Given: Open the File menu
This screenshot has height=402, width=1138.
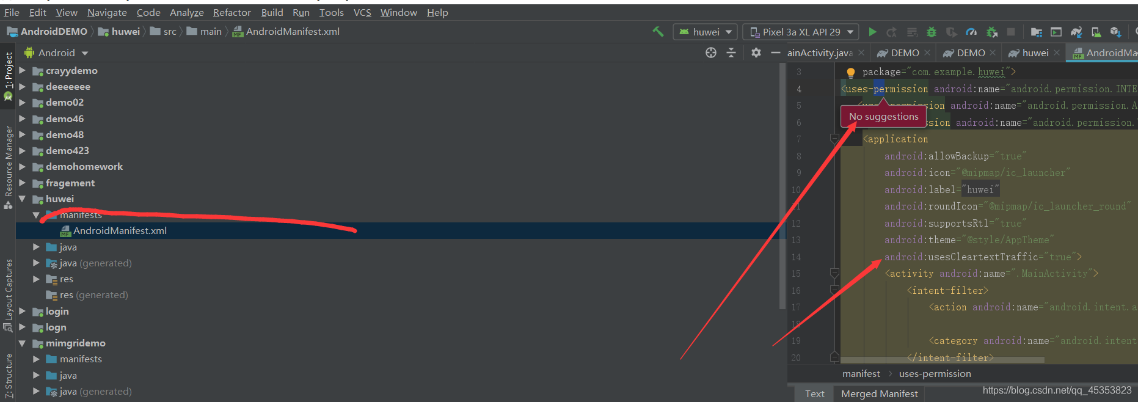Looking at the screenshot, I should pyautogui.click(x=12, y=12).
